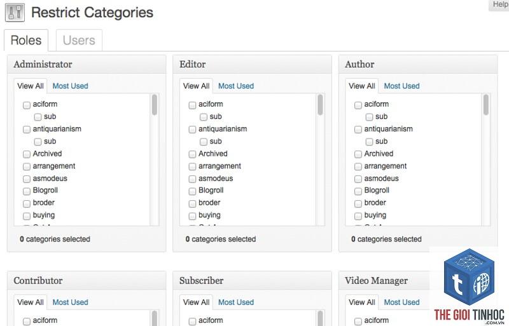Check antiquarianism in the Editor panel
This screenshot has height=326, width=509.
(192, 130)
